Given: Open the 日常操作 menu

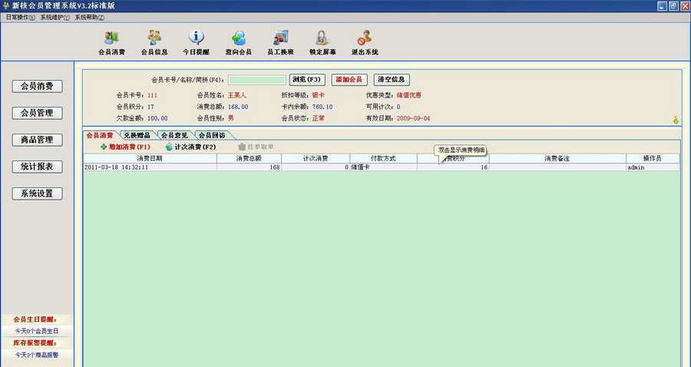Looking at the screenshot, I should [20, 18].
